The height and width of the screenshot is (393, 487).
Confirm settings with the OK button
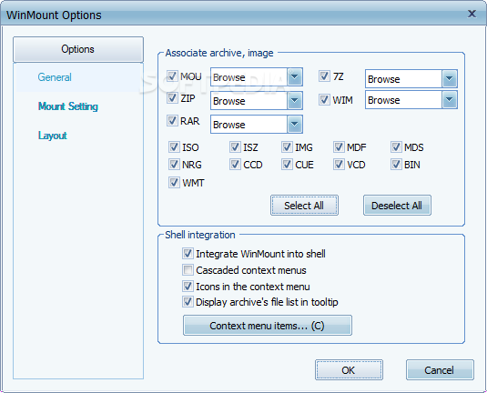coord(349,369)
